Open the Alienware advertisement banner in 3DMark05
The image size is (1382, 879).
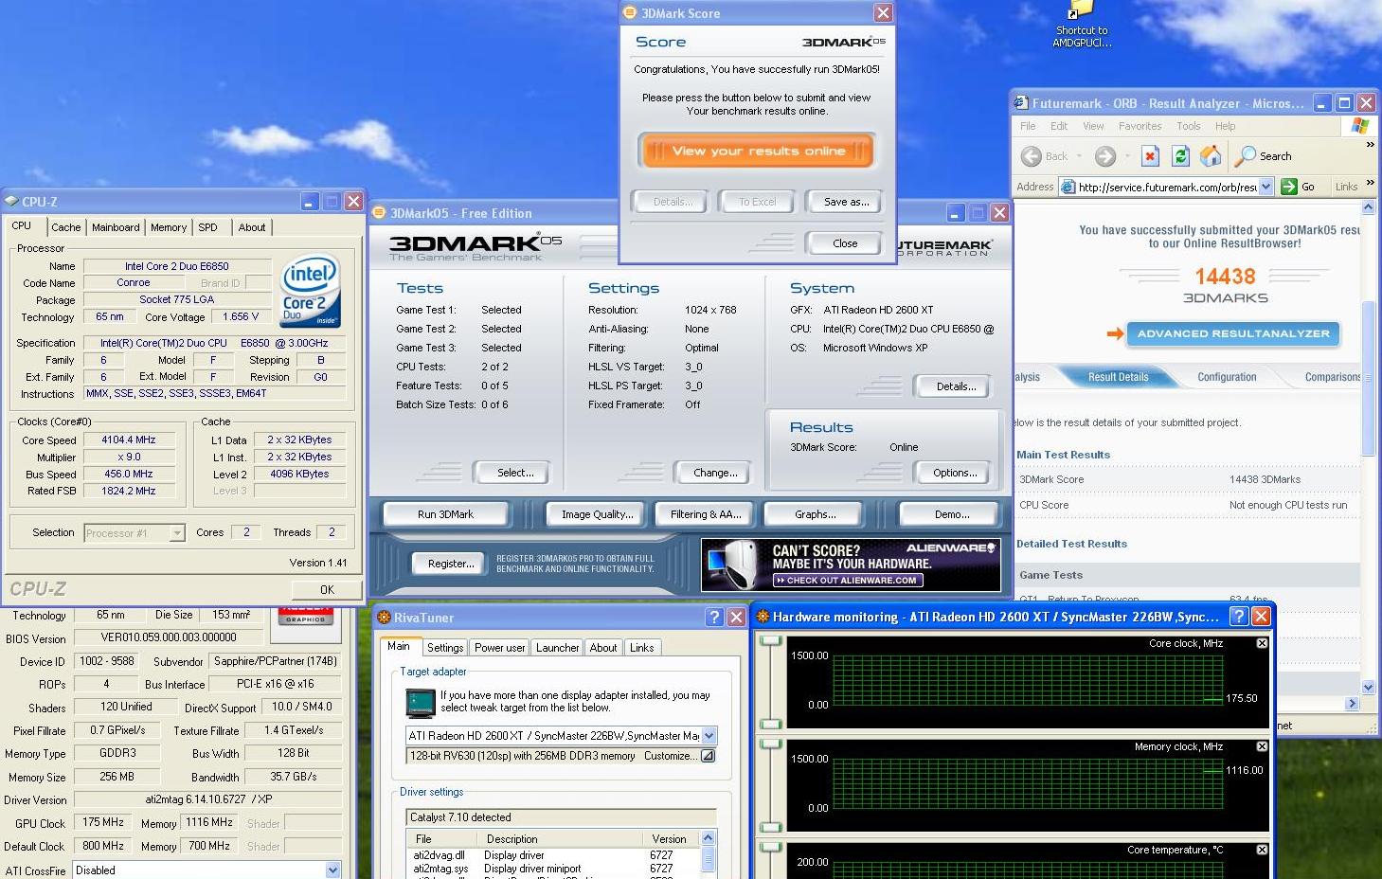coord(851,565)
